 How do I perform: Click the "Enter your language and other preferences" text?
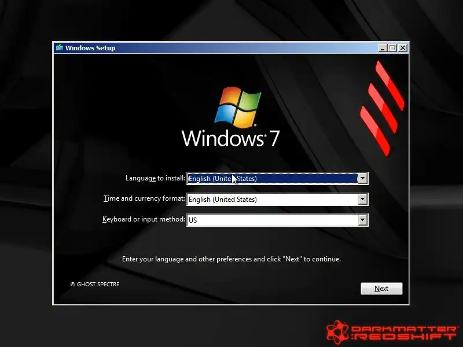(231, 259)
